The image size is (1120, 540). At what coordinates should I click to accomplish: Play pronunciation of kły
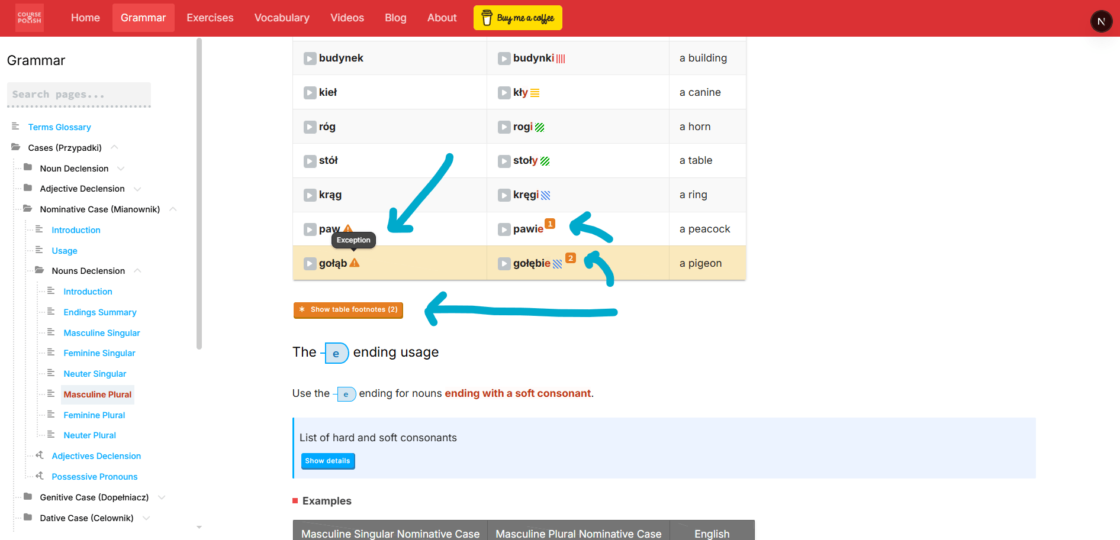(504, 93)
